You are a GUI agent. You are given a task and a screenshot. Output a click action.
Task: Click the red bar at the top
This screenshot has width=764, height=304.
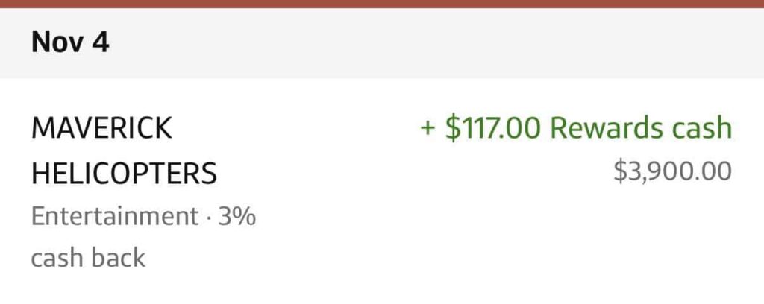[382, 3]
